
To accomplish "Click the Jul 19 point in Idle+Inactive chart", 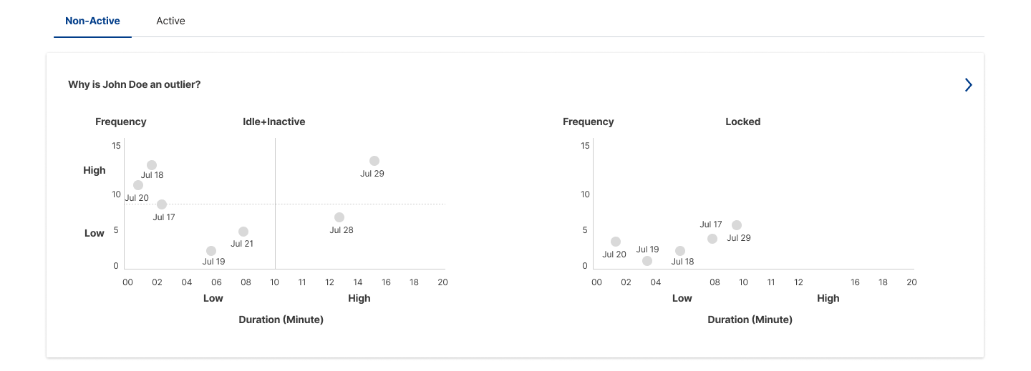I will click(x=211, y=251).
